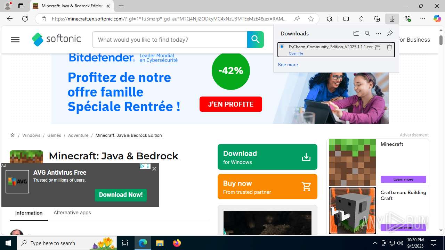Viewport: 445px width, 250px height.
Task: Focus the Softonic search box
Action: [x=170, y=40]
